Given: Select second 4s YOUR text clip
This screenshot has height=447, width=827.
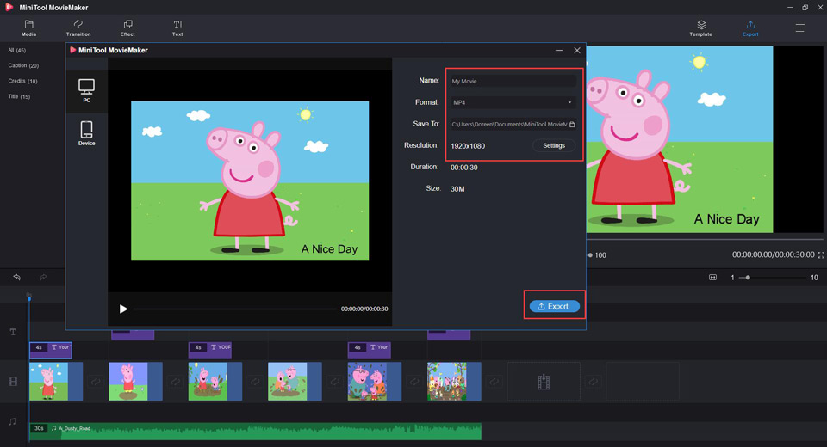Looking at the screenshot, I should coord(210,350).
